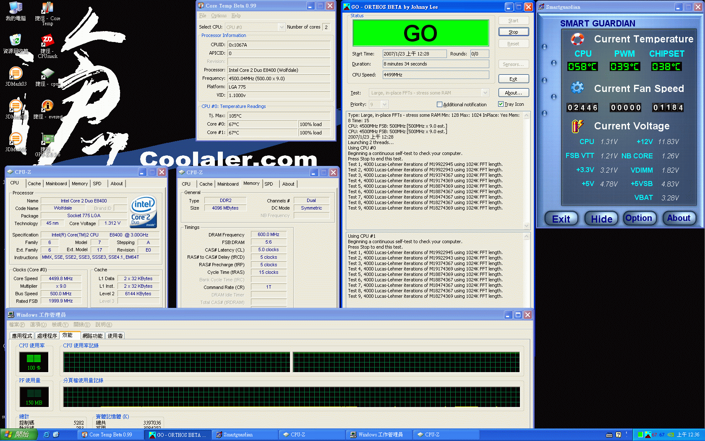The width and height of the screenshot is (705, 441).
Task: Click the '8 minutes 34 seconds' duration value
Action: click(x=405, y=64)
